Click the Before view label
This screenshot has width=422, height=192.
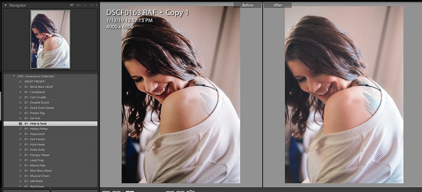[248, 5]
